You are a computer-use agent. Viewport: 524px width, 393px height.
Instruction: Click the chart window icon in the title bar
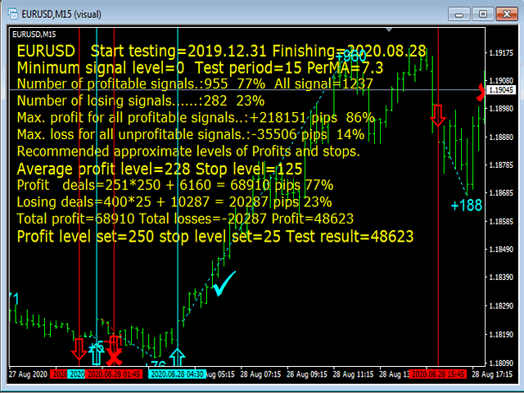(13, 14)
